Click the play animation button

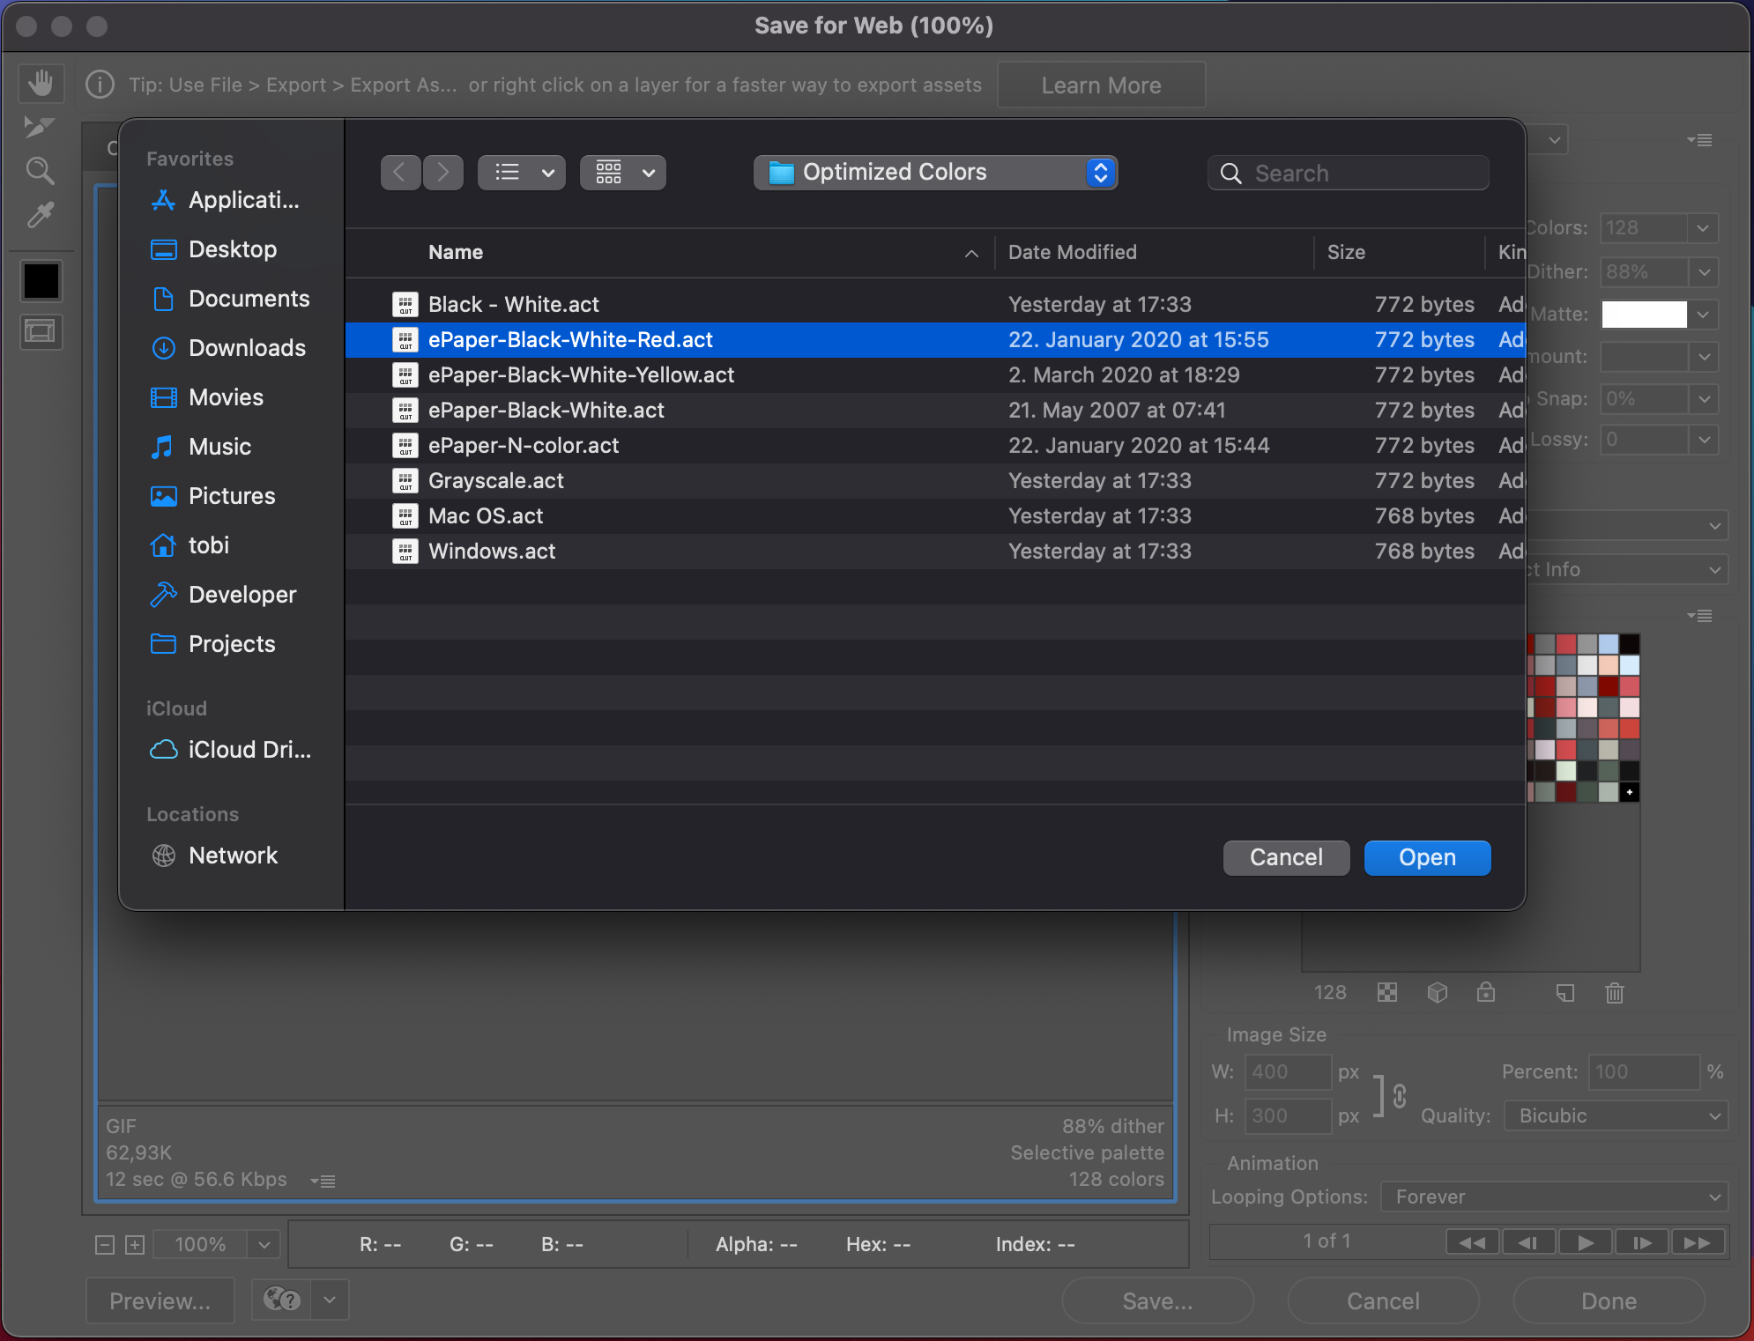tap(1585, 1242)
